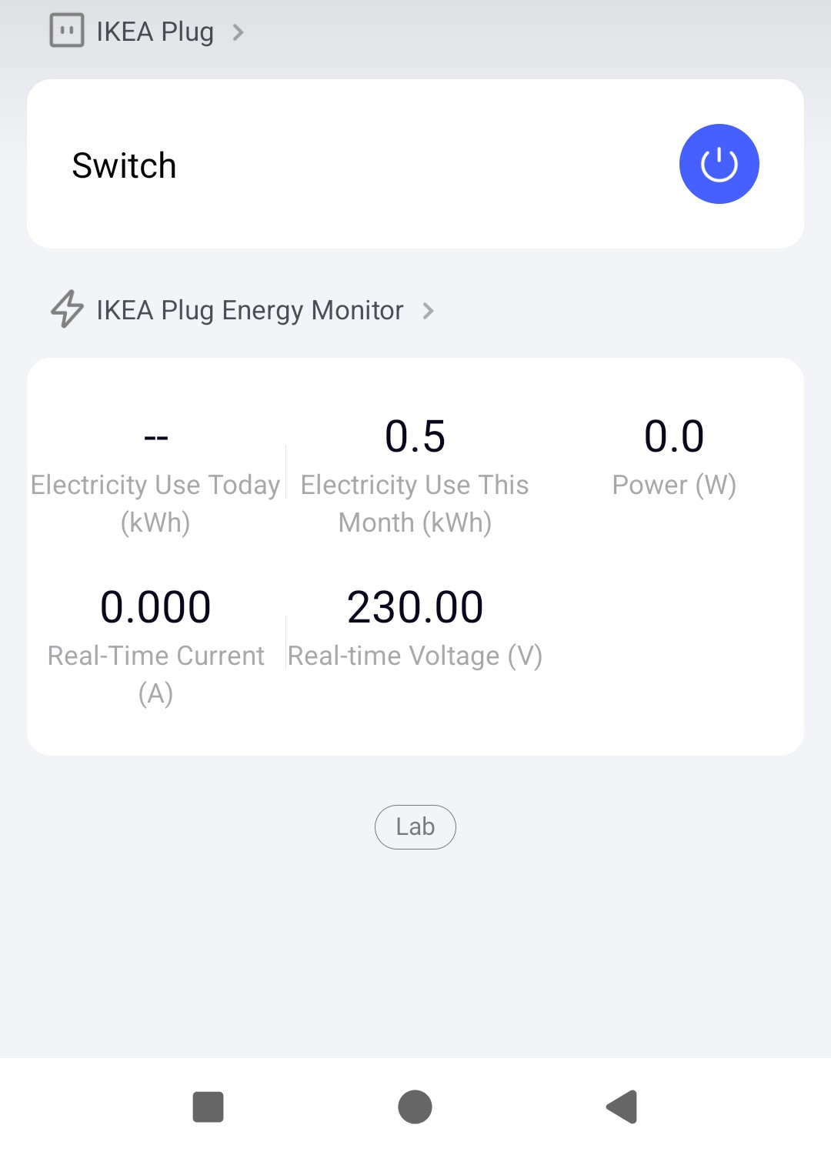Tap the Android recent apps square icon
831x1155 pixels.
click(x=208, y=1107)
